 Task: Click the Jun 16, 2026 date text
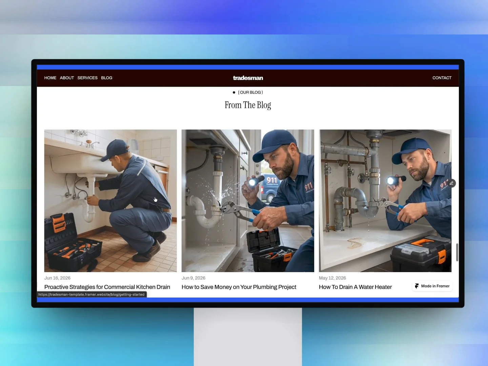pyautogui.click(x=57, y=278)
